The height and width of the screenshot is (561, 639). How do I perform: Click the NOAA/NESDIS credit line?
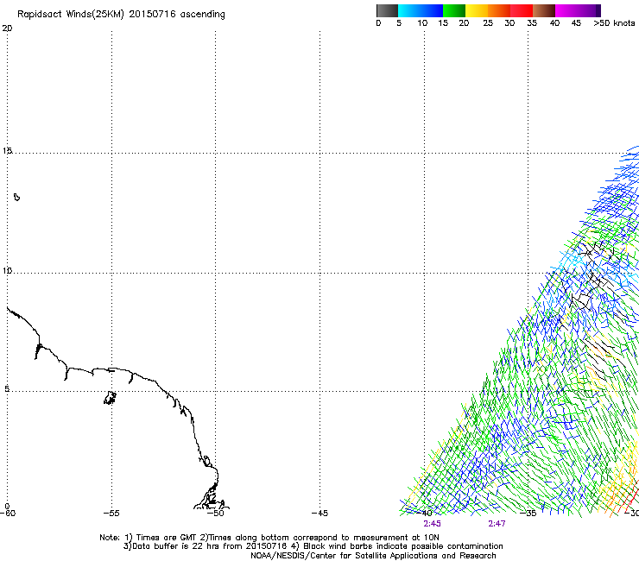click(373, 556)
